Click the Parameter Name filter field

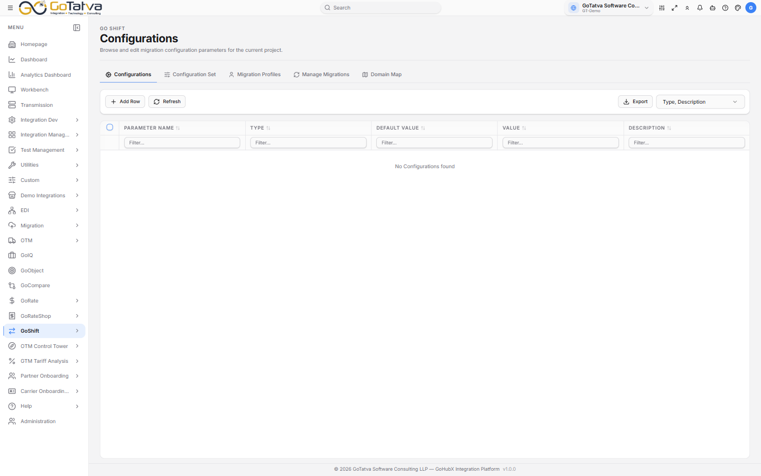182,143
